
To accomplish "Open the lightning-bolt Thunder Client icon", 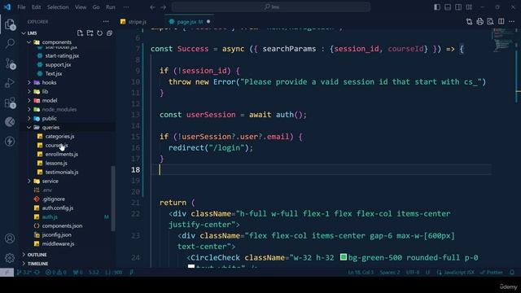I will coord(10,142).
